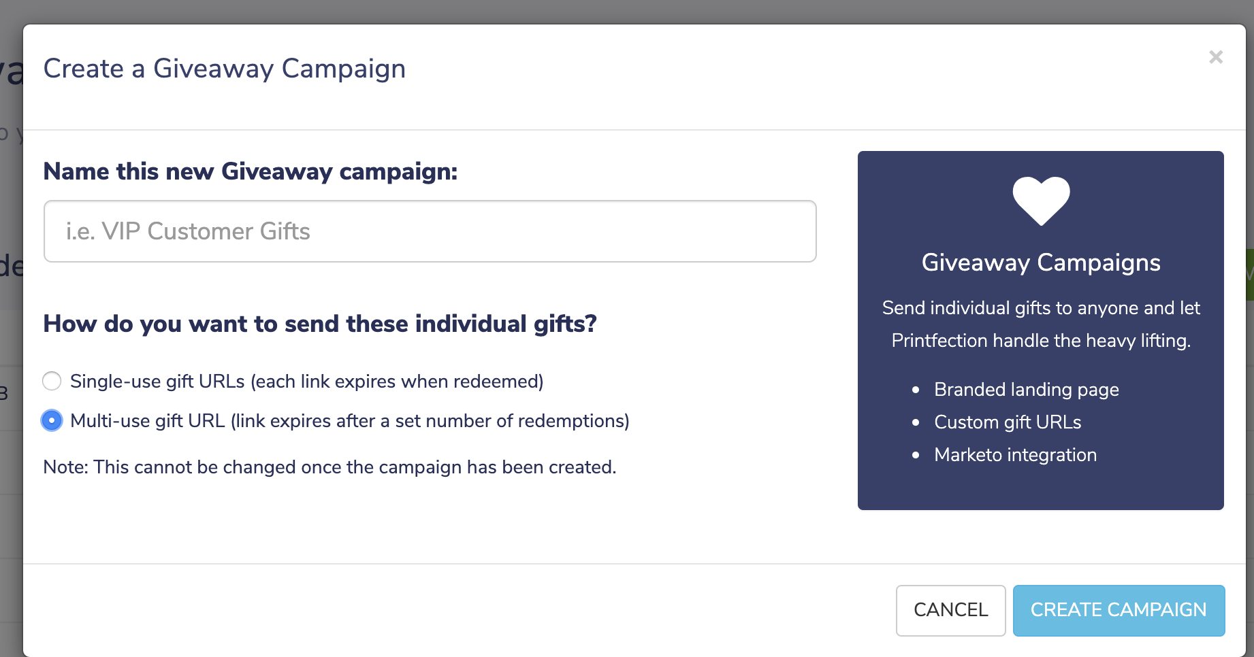Click the bullet dot beside Branded landing page
Viewport: 1254px width, 657px height.
[x=916, y=390]
